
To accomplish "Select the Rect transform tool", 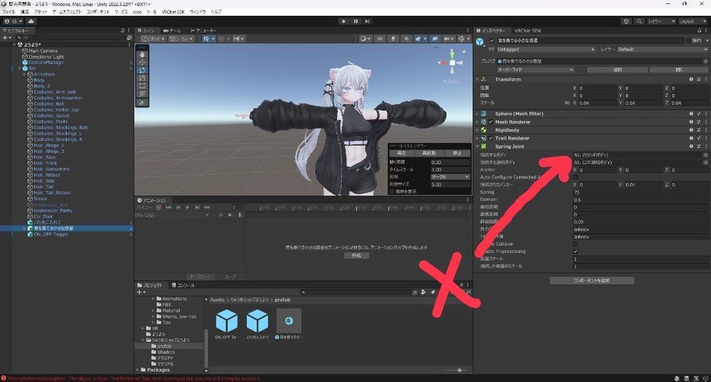I will pos(142,85).
